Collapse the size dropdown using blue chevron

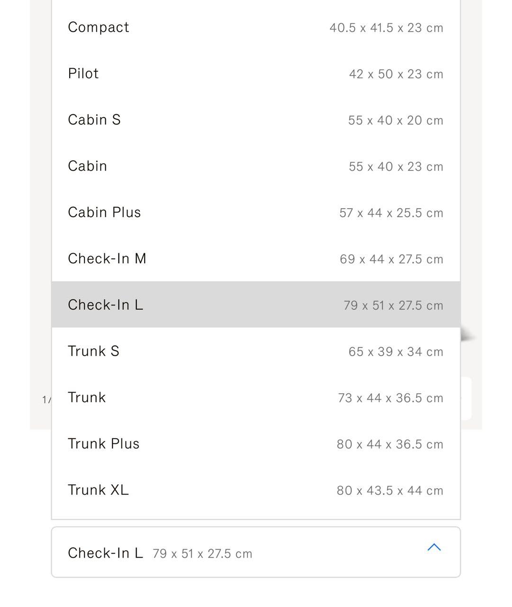434,548
